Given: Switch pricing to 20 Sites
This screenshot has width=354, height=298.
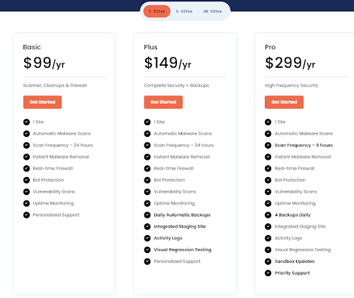Looking at the screenshot, I should pyautogui.click(x=212, y=11).
